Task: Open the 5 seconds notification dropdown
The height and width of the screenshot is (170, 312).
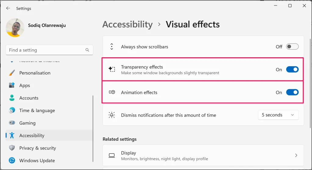Action: [x=278, y=115]
